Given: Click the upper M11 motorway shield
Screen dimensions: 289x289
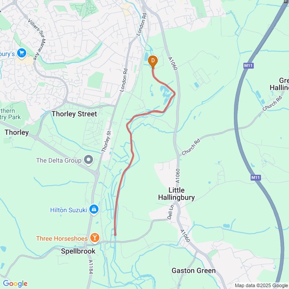Looking at the screenshot, I should (x=248, y=65).
